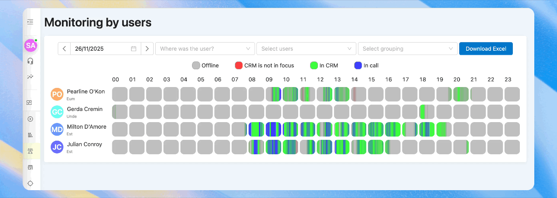557x198 pixels.
Task: Click the 23 hour column header
Action: (508, 80)
